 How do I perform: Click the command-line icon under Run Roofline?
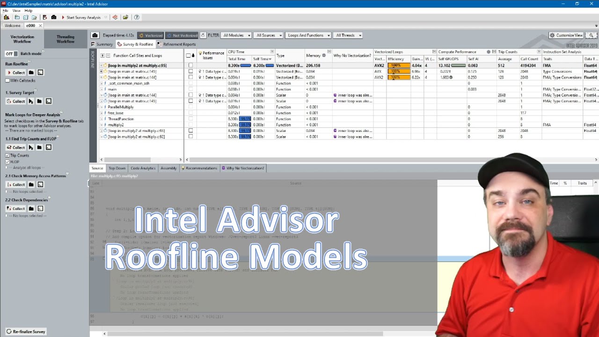coord(40,73)
